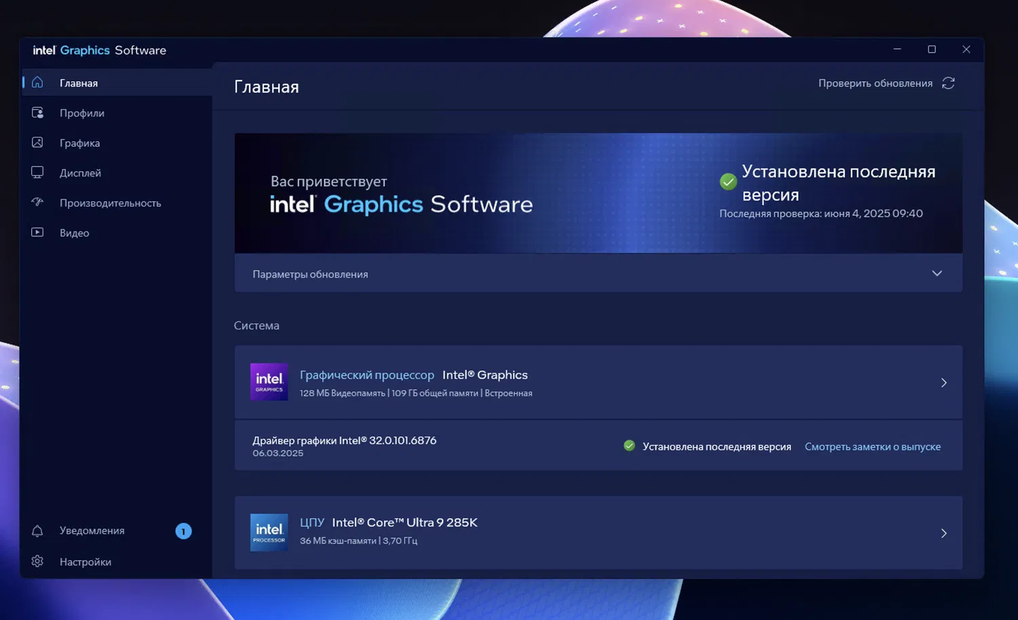Open CPU details via the ЦПУ row chevron
The height and width of the screenshot is (620, 1018).
(x=944, y=533)
